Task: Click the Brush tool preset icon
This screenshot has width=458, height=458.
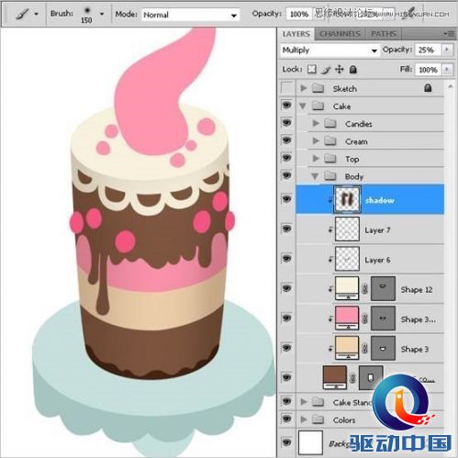Action: click(22, 14)
